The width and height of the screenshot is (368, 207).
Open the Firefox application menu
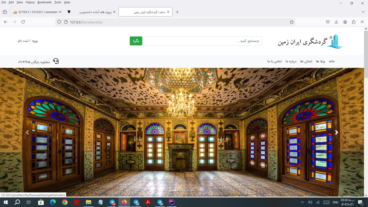click(362, 22)
